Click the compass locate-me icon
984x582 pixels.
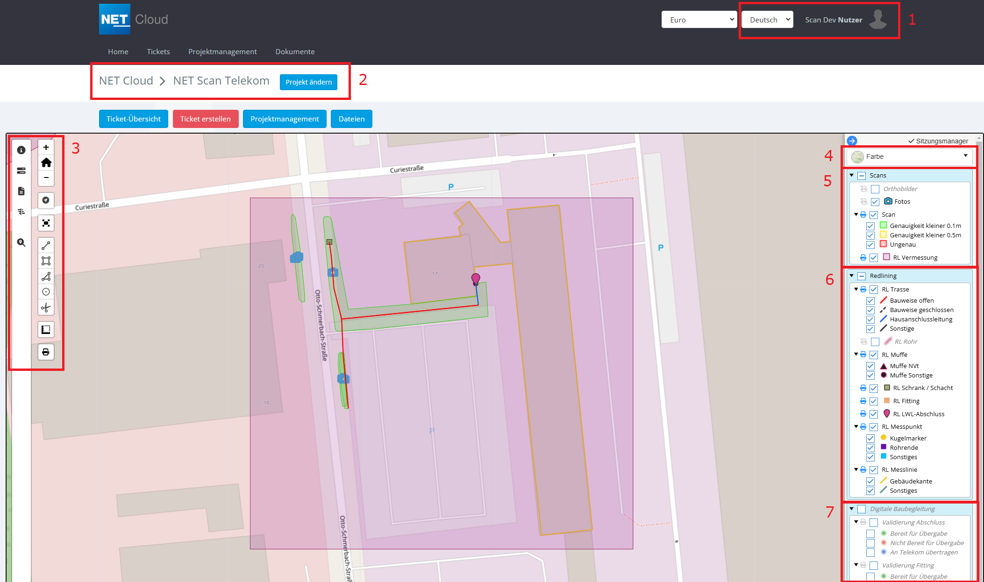point(46,200)
